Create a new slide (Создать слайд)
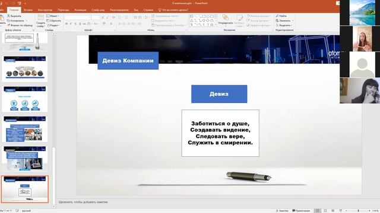The width and height of the screenshot is (380, 213). coord(41,21)
